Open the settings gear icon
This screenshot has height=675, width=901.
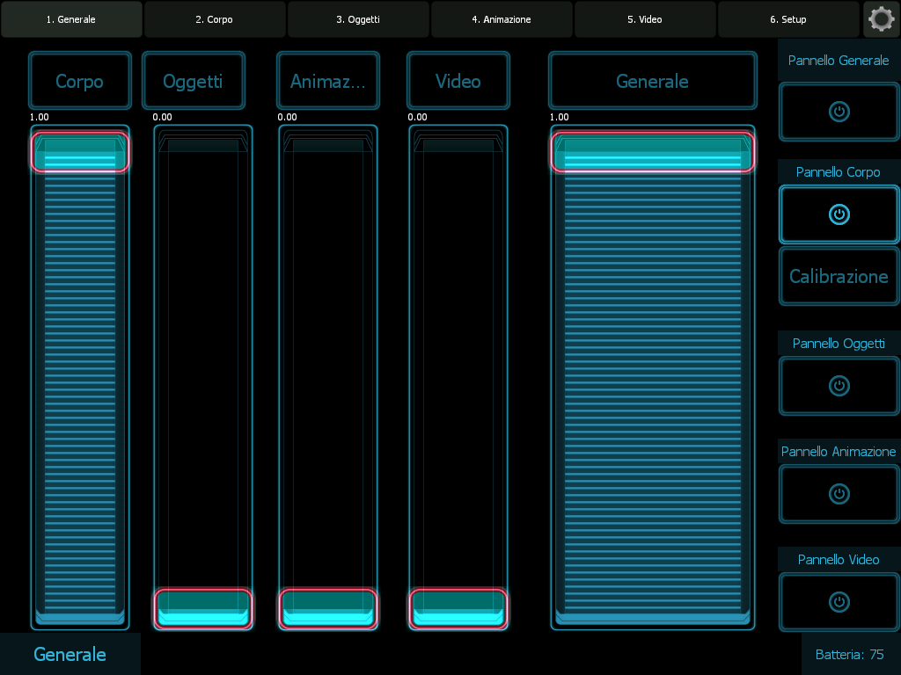point(882,19)
